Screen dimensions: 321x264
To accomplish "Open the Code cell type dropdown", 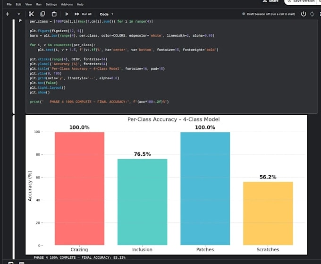I will pos(107,14).
